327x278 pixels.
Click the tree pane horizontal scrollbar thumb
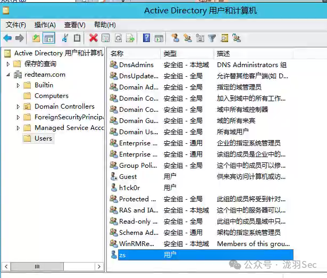tap(37, 266)
